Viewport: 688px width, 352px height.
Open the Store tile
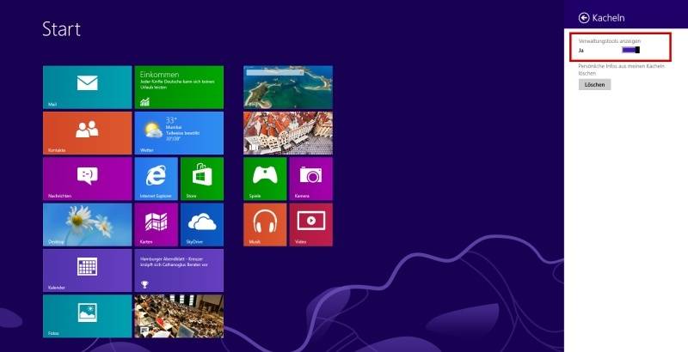(202, 179)
